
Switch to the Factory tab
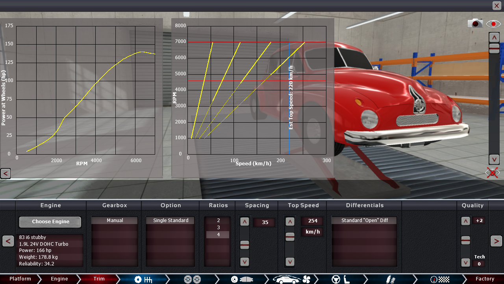coord(485,279)
